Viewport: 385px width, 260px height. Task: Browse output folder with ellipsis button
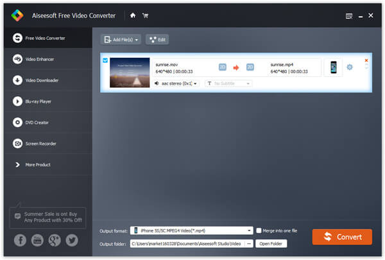(249, 243)
